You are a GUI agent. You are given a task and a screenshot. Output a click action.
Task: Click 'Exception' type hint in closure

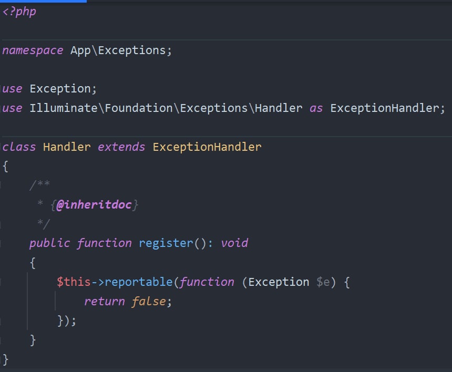coord(279,282)
